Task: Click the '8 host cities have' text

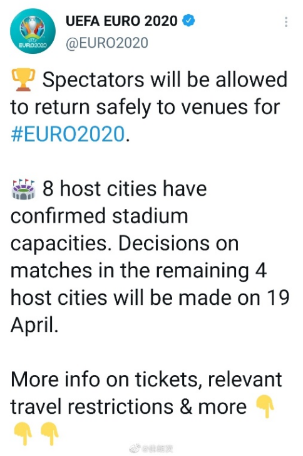Action: [x=125, y=189]
